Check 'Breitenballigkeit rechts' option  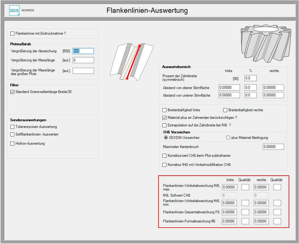(225, 110)
